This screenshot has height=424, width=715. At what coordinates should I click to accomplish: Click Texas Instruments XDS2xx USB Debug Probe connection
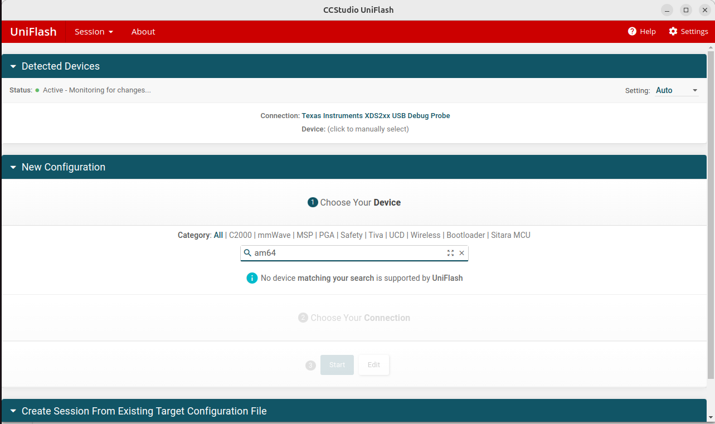tap(376, 116)
